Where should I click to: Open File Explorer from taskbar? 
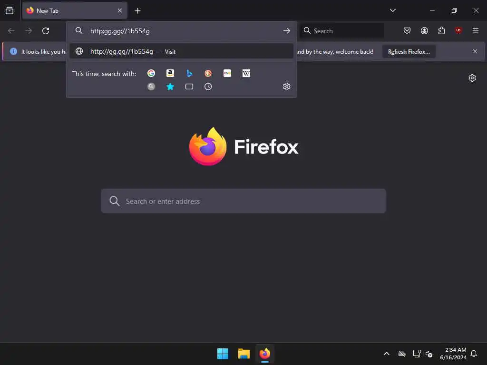(x=244, y=354)
